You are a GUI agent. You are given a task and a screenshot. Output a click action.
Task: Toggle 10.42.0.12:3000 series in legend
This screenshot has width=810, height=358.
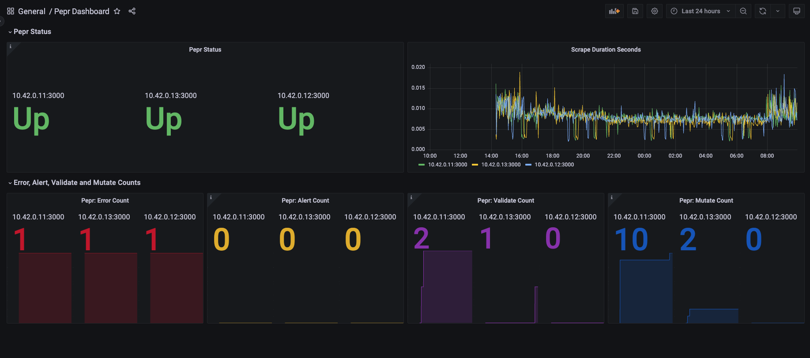point(554,165)
